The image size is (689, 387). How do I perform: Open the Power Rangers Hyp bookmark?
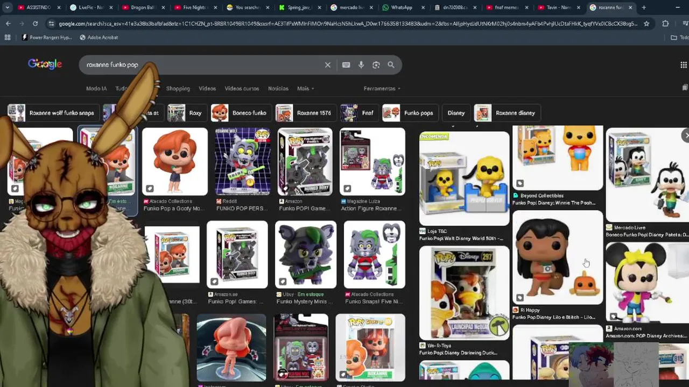click(46, 37)
